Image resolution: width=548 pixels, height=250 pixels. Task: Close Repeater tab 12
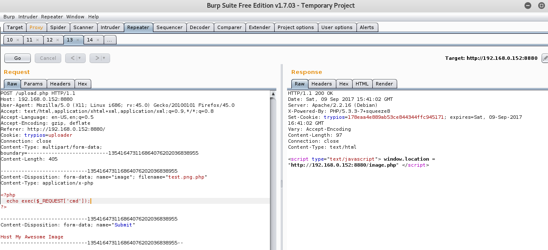[x=57, y=40]
